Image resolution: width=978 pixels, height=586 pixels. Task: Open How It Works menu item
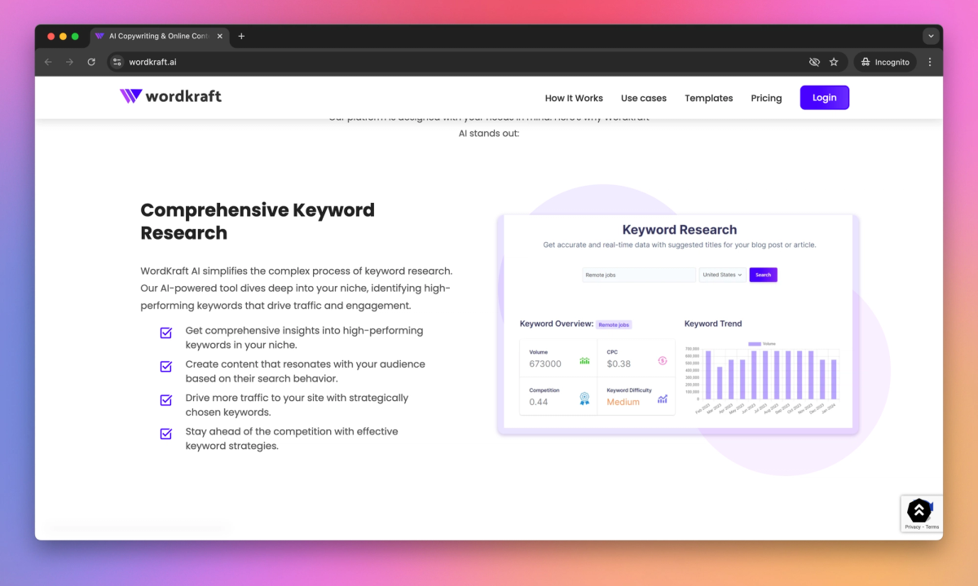click(574, 98)
